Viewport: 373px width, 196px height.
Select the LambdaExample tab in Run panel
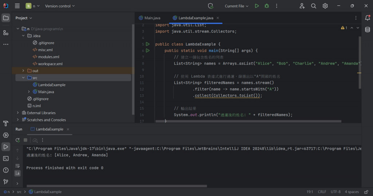point(49,129)
